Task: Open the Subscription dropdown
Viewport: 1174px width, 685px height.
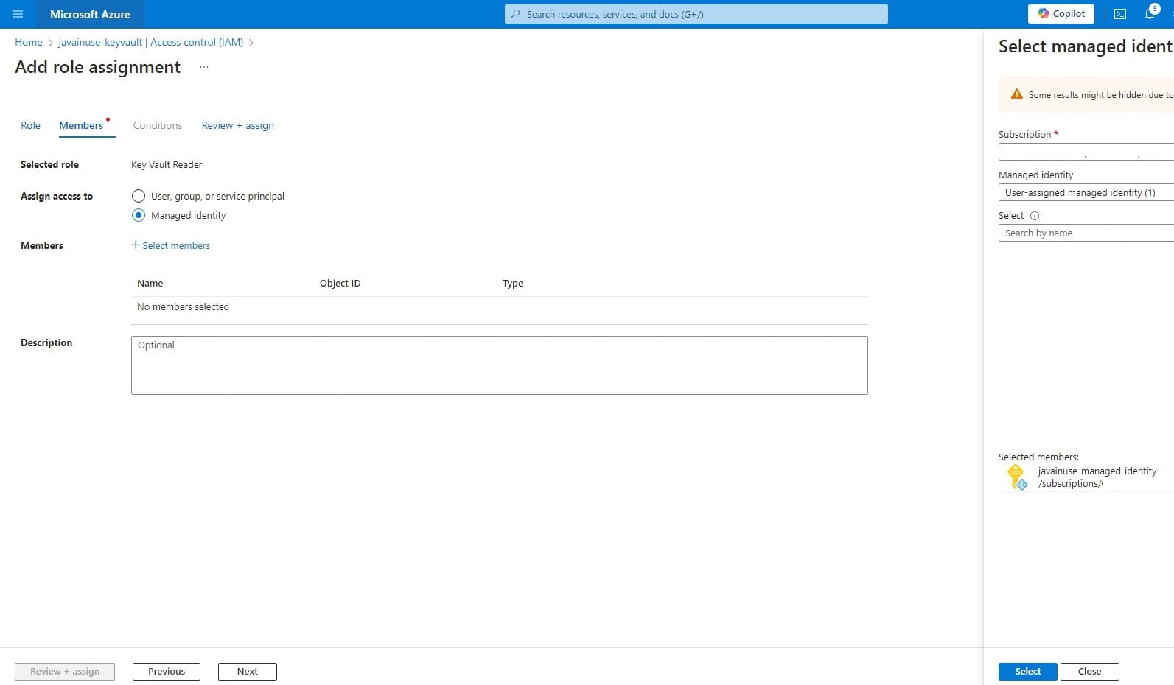Action: [x=1086, y=152]
